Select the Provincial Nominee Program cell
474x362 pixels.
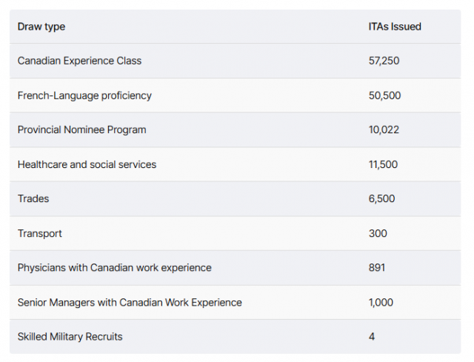(82, 130)
